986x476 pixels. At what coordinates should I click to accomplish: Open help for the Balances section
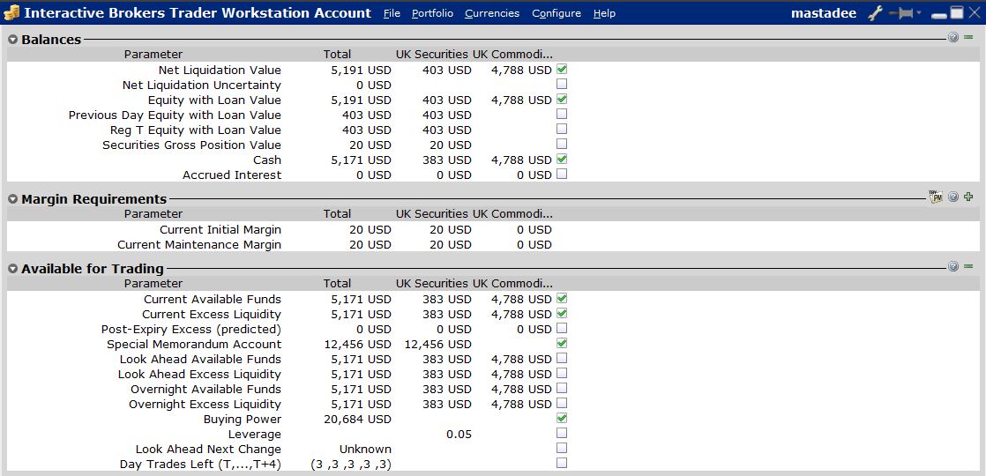[953, 38]
